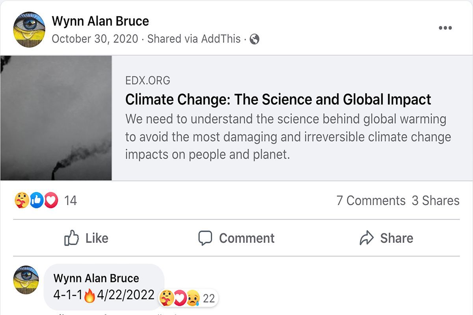
Task: Open the 3 Shares link
Action: (x=436, y=201)
